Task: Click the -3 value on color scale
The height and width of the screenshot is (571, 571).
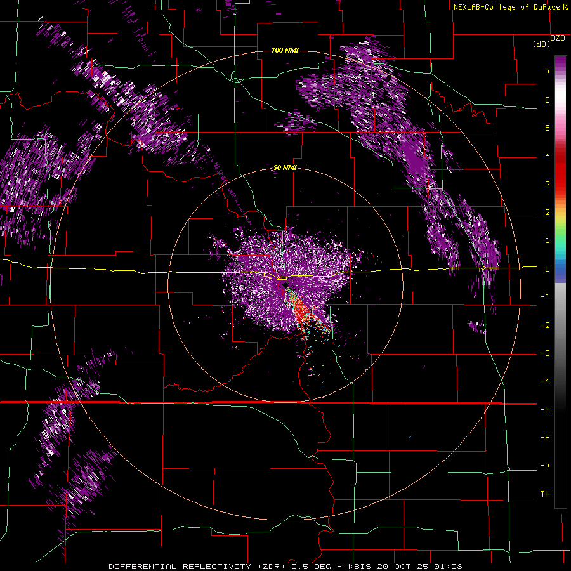Action: [545, 353]
